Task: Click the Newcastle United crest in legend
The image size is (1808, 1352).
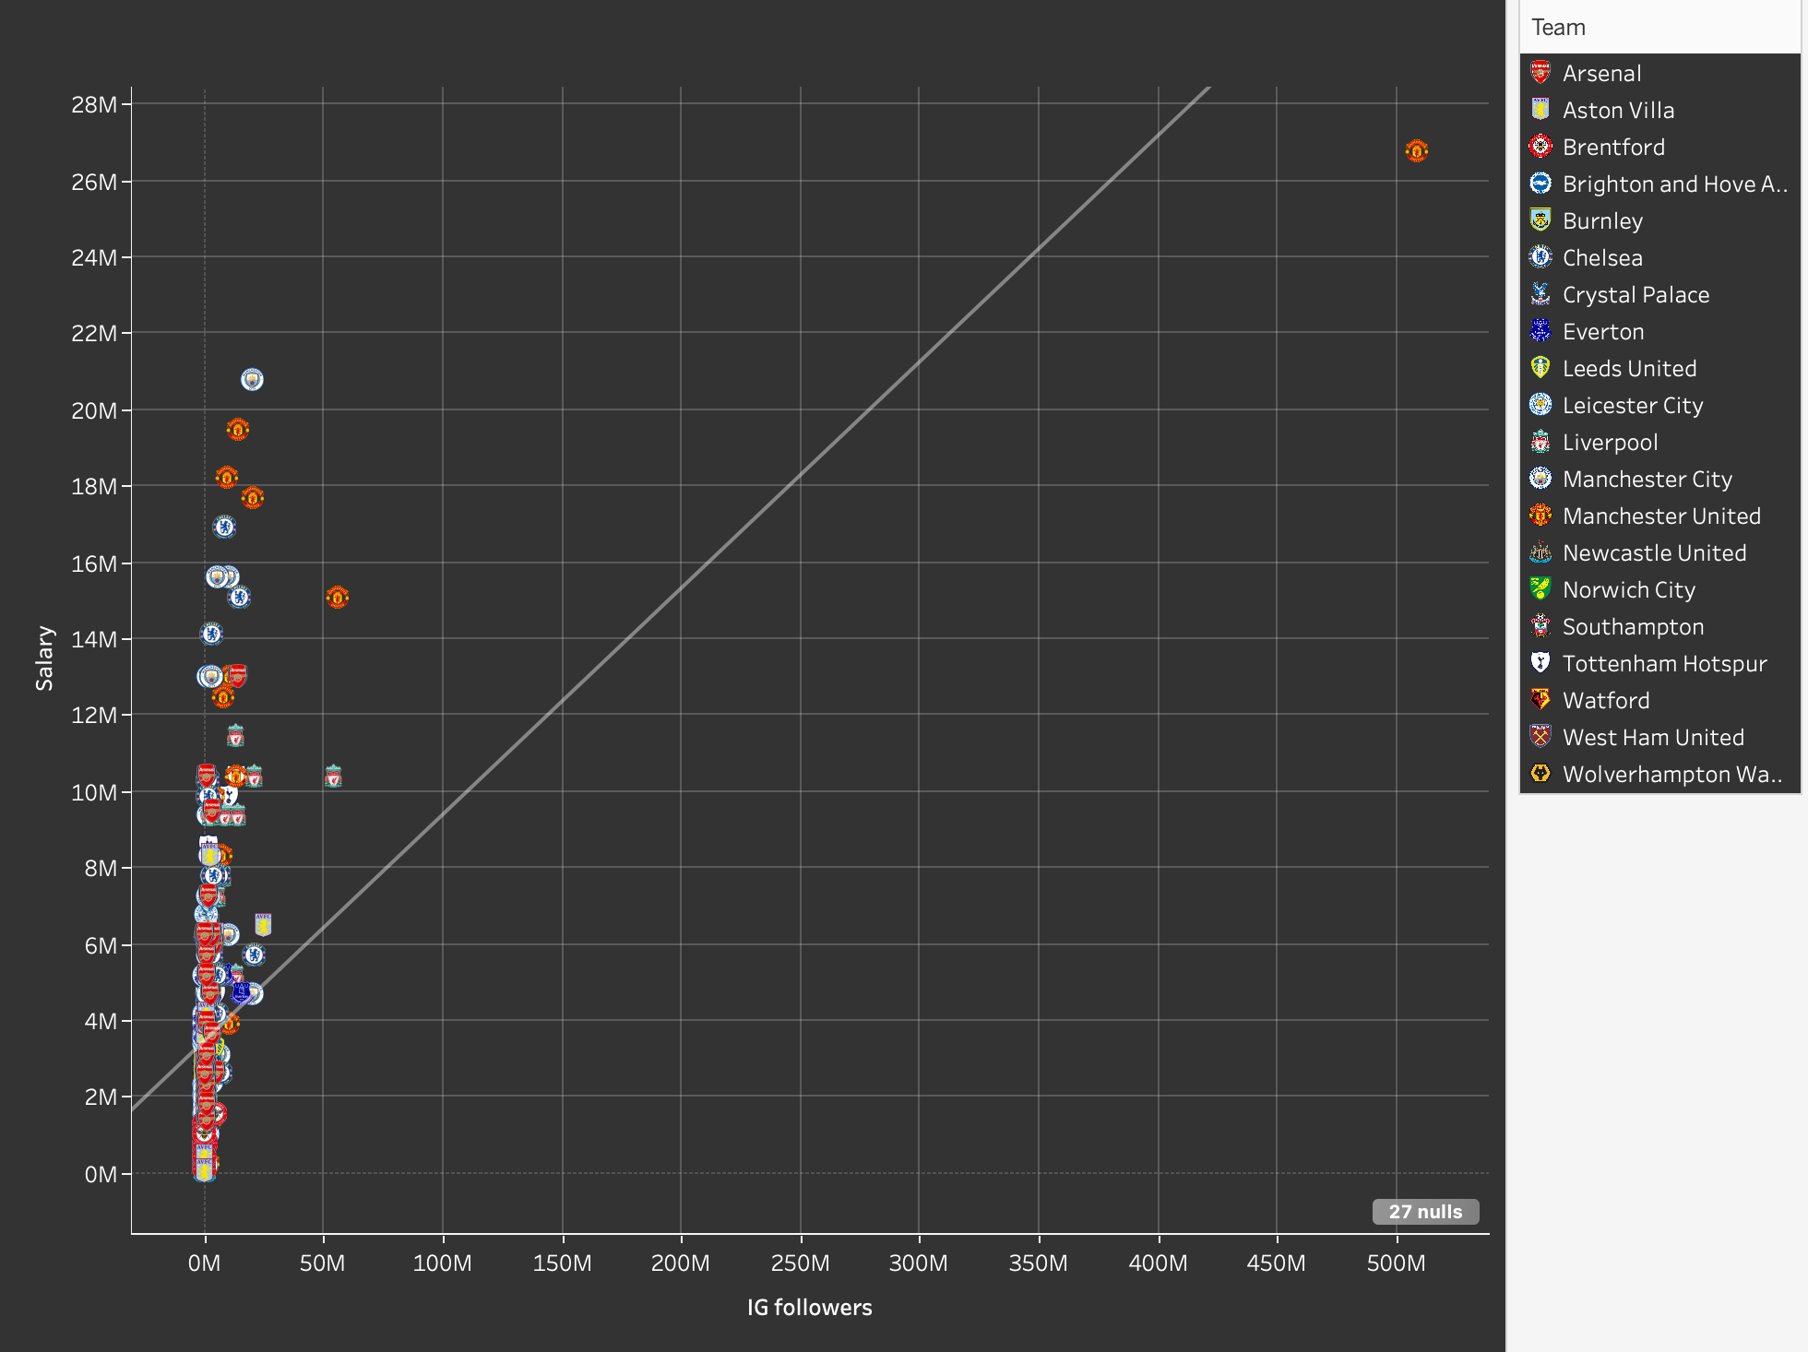Action: pyautogui.click(x=1540, y=552)
